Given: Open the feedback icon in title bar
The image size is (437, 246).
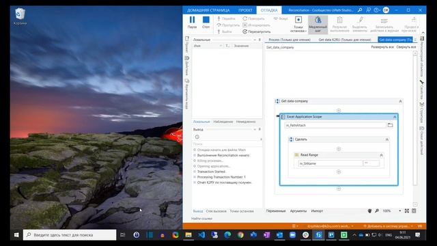Looking at the screenshot, I should pos(369,10).
